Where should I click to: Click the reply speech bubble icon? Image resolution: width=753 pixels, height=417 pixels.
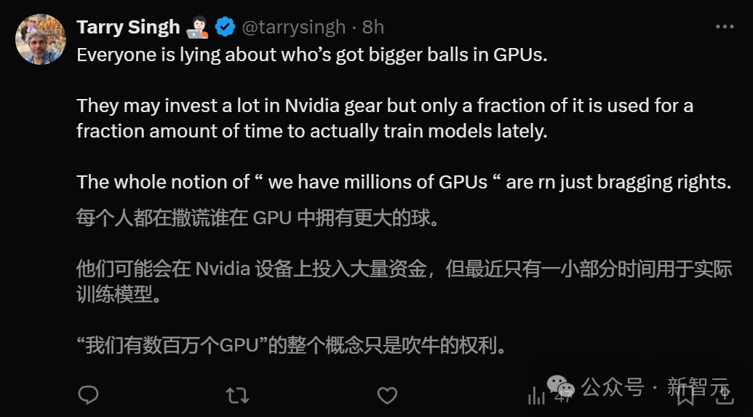point(88,395)
